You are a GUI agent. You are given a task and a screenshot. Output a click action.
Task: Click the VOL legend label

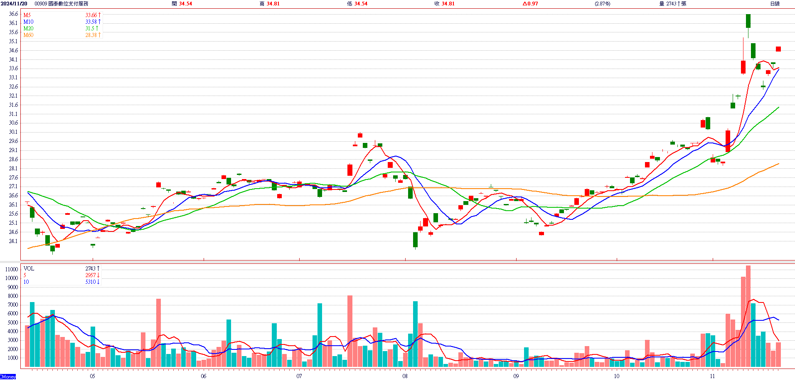click(x=29, y=269)
